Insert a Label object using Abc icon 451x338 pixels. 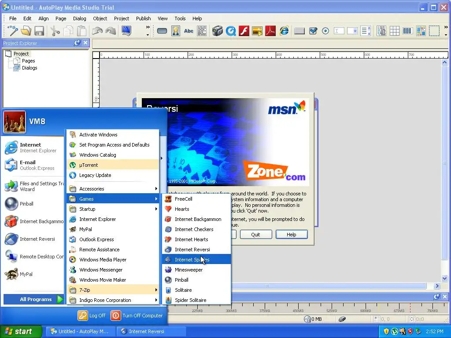(x=189, y=31)
